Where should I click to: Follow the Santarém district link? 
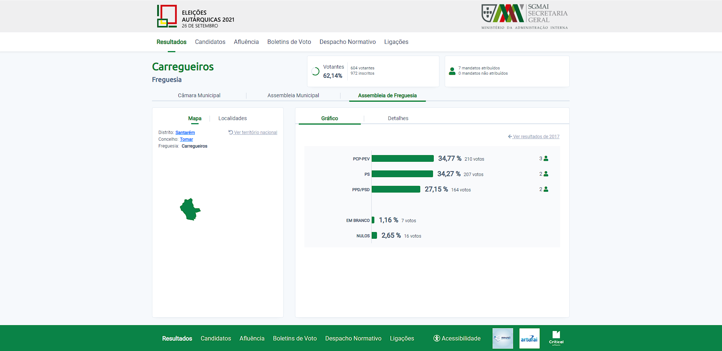coord(185,133)
